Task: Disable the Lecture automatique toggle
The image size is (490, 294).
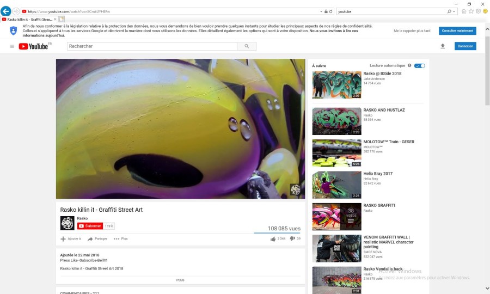Action: pos(419,65)
